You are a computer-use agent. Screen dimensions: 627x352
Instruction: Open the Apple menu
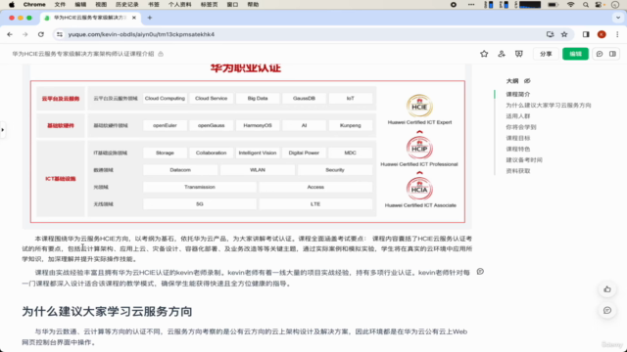tap(12, 4)
